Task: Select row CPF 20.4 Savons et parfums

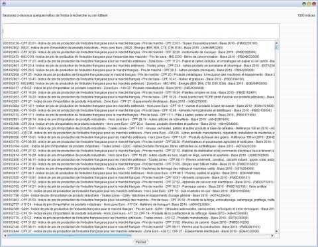Action: [138, 123]
